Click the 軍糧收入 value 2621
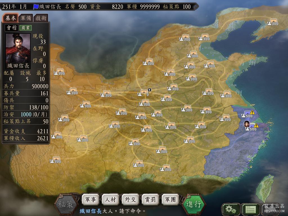This screenshot has height=216, width=288. point(43,138)
